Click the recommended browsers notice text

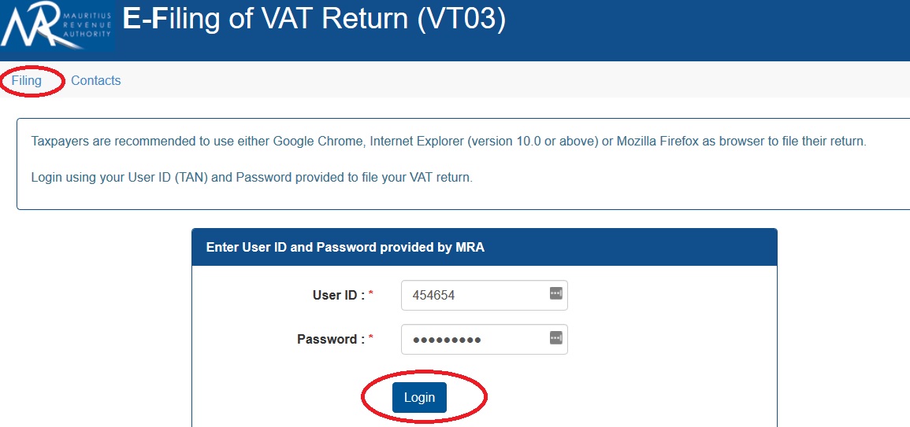[448, 142]
